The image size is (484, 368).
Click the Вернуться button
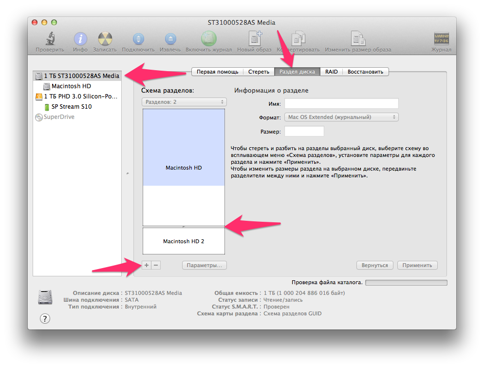(x=375, y=265)
